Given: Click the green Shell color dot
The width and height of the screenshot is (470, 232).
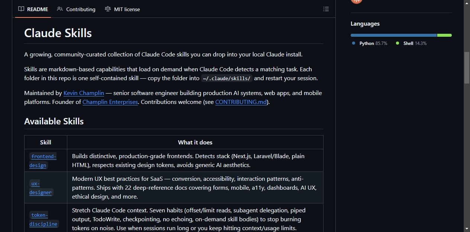Looking at the screenshot, I should (x=397, y=43).
